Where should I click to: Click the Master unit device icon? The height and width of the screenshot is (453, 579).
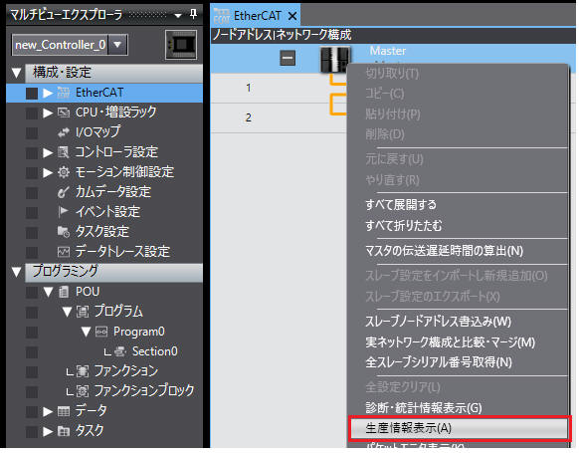[335, 59]
